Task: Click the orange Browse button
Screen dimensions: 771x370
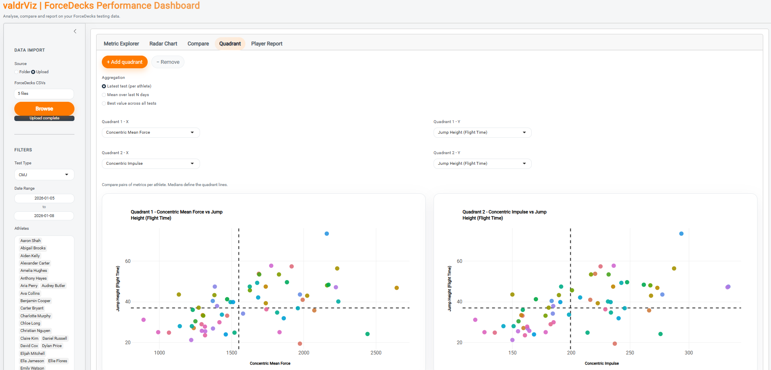Action: click(x=44, y=109)
